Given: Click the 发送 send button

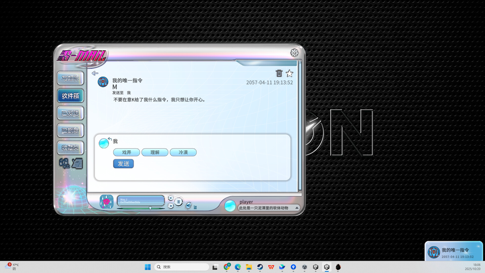Looking at the screenshot, I should [x=123, y=164].
